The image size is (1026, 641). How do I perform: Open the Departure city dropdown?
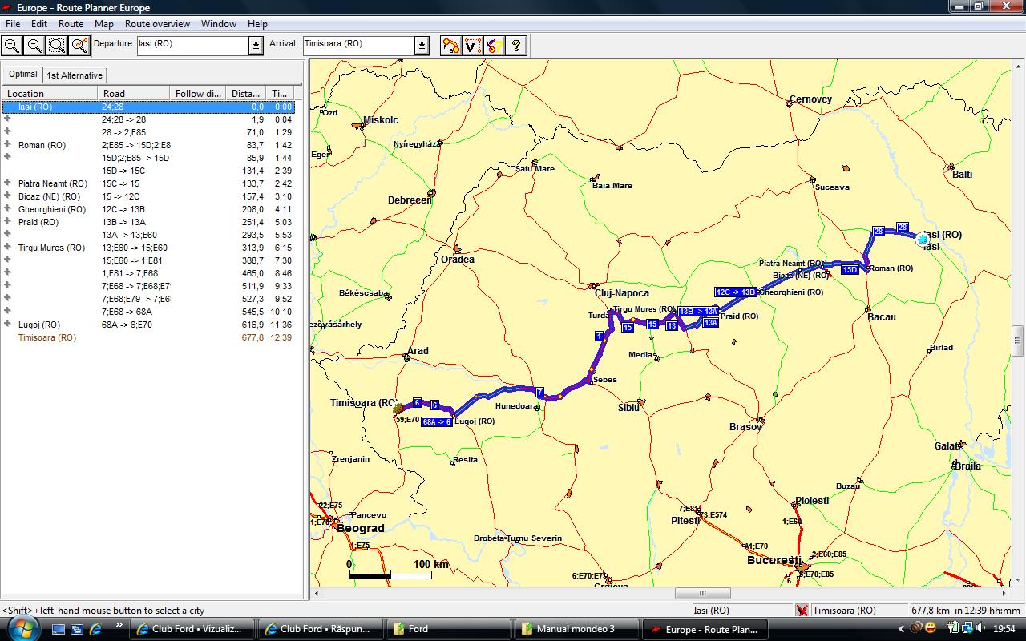(x=256, y=46)
